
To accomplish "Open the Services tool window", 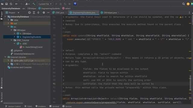I will pos(67,106).
